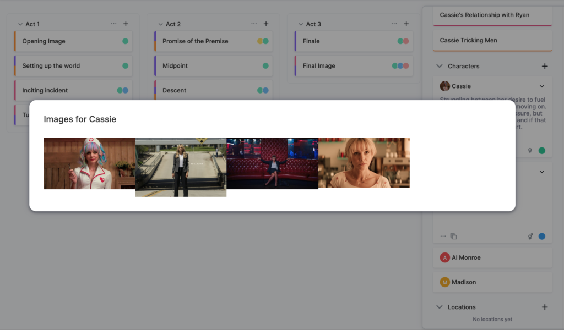Add a new card to Act 2
The height and width of the screenshot is (330, 564).
pos(266,24)
